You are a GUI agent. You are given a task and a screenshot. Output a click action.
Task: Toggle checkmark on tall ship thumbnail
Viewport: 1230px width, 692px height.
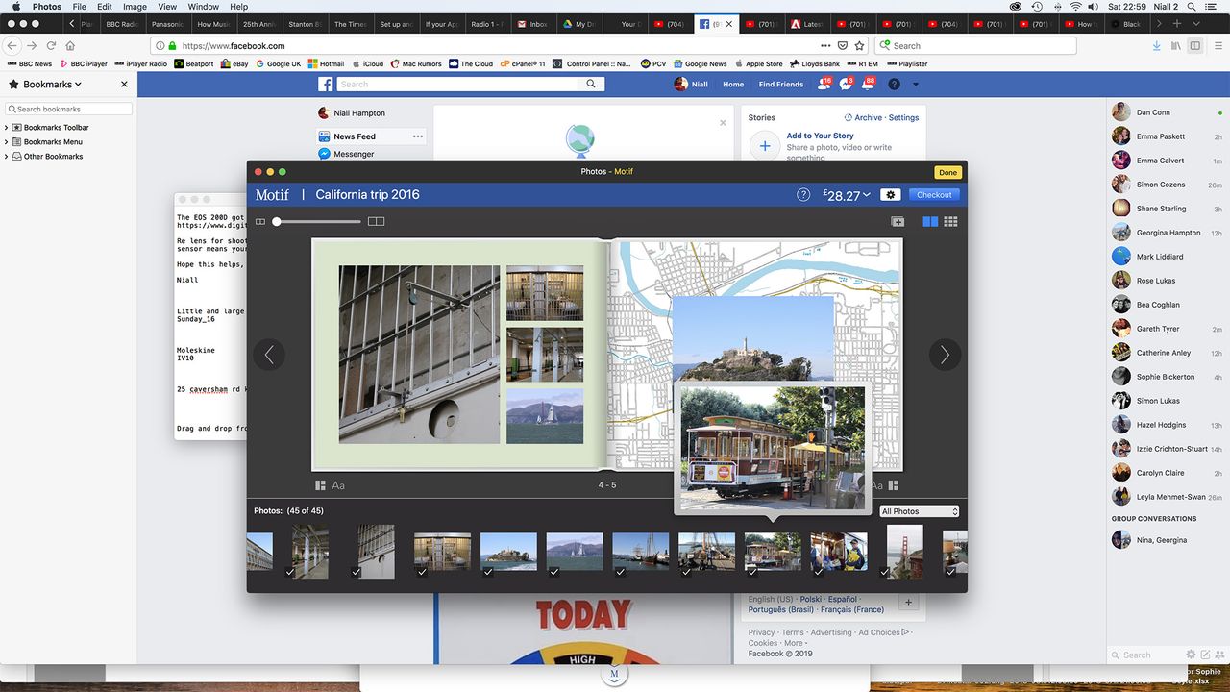621,572
